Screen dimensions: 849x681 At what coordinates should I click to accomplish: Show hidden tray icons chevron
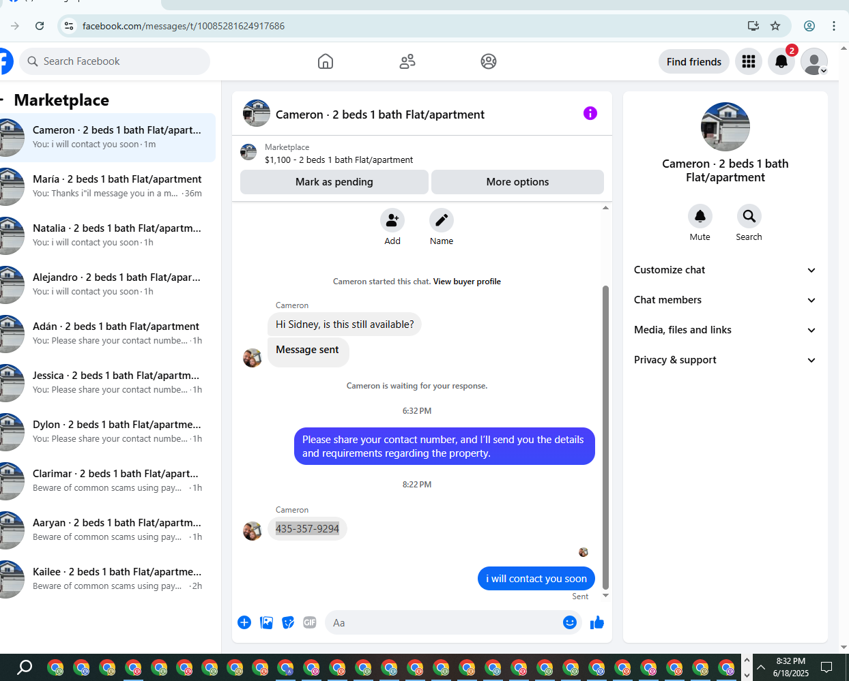[761, 667]
